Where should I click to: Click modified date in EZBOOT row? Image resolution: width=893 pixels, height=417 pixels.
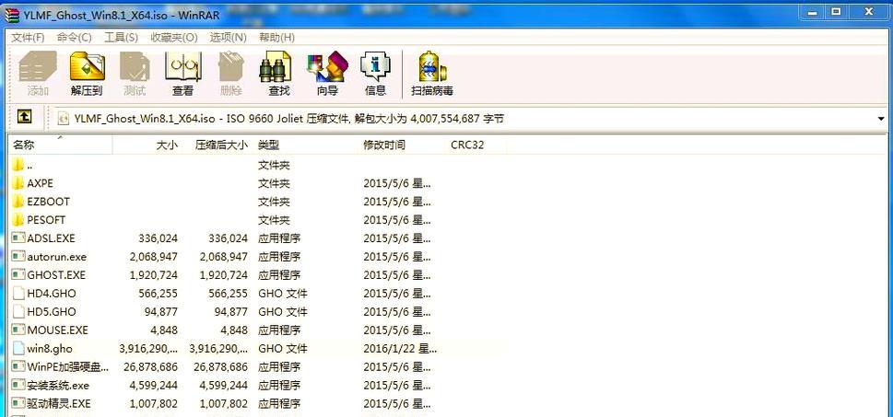pyautogui.click(x=397, y=202)
